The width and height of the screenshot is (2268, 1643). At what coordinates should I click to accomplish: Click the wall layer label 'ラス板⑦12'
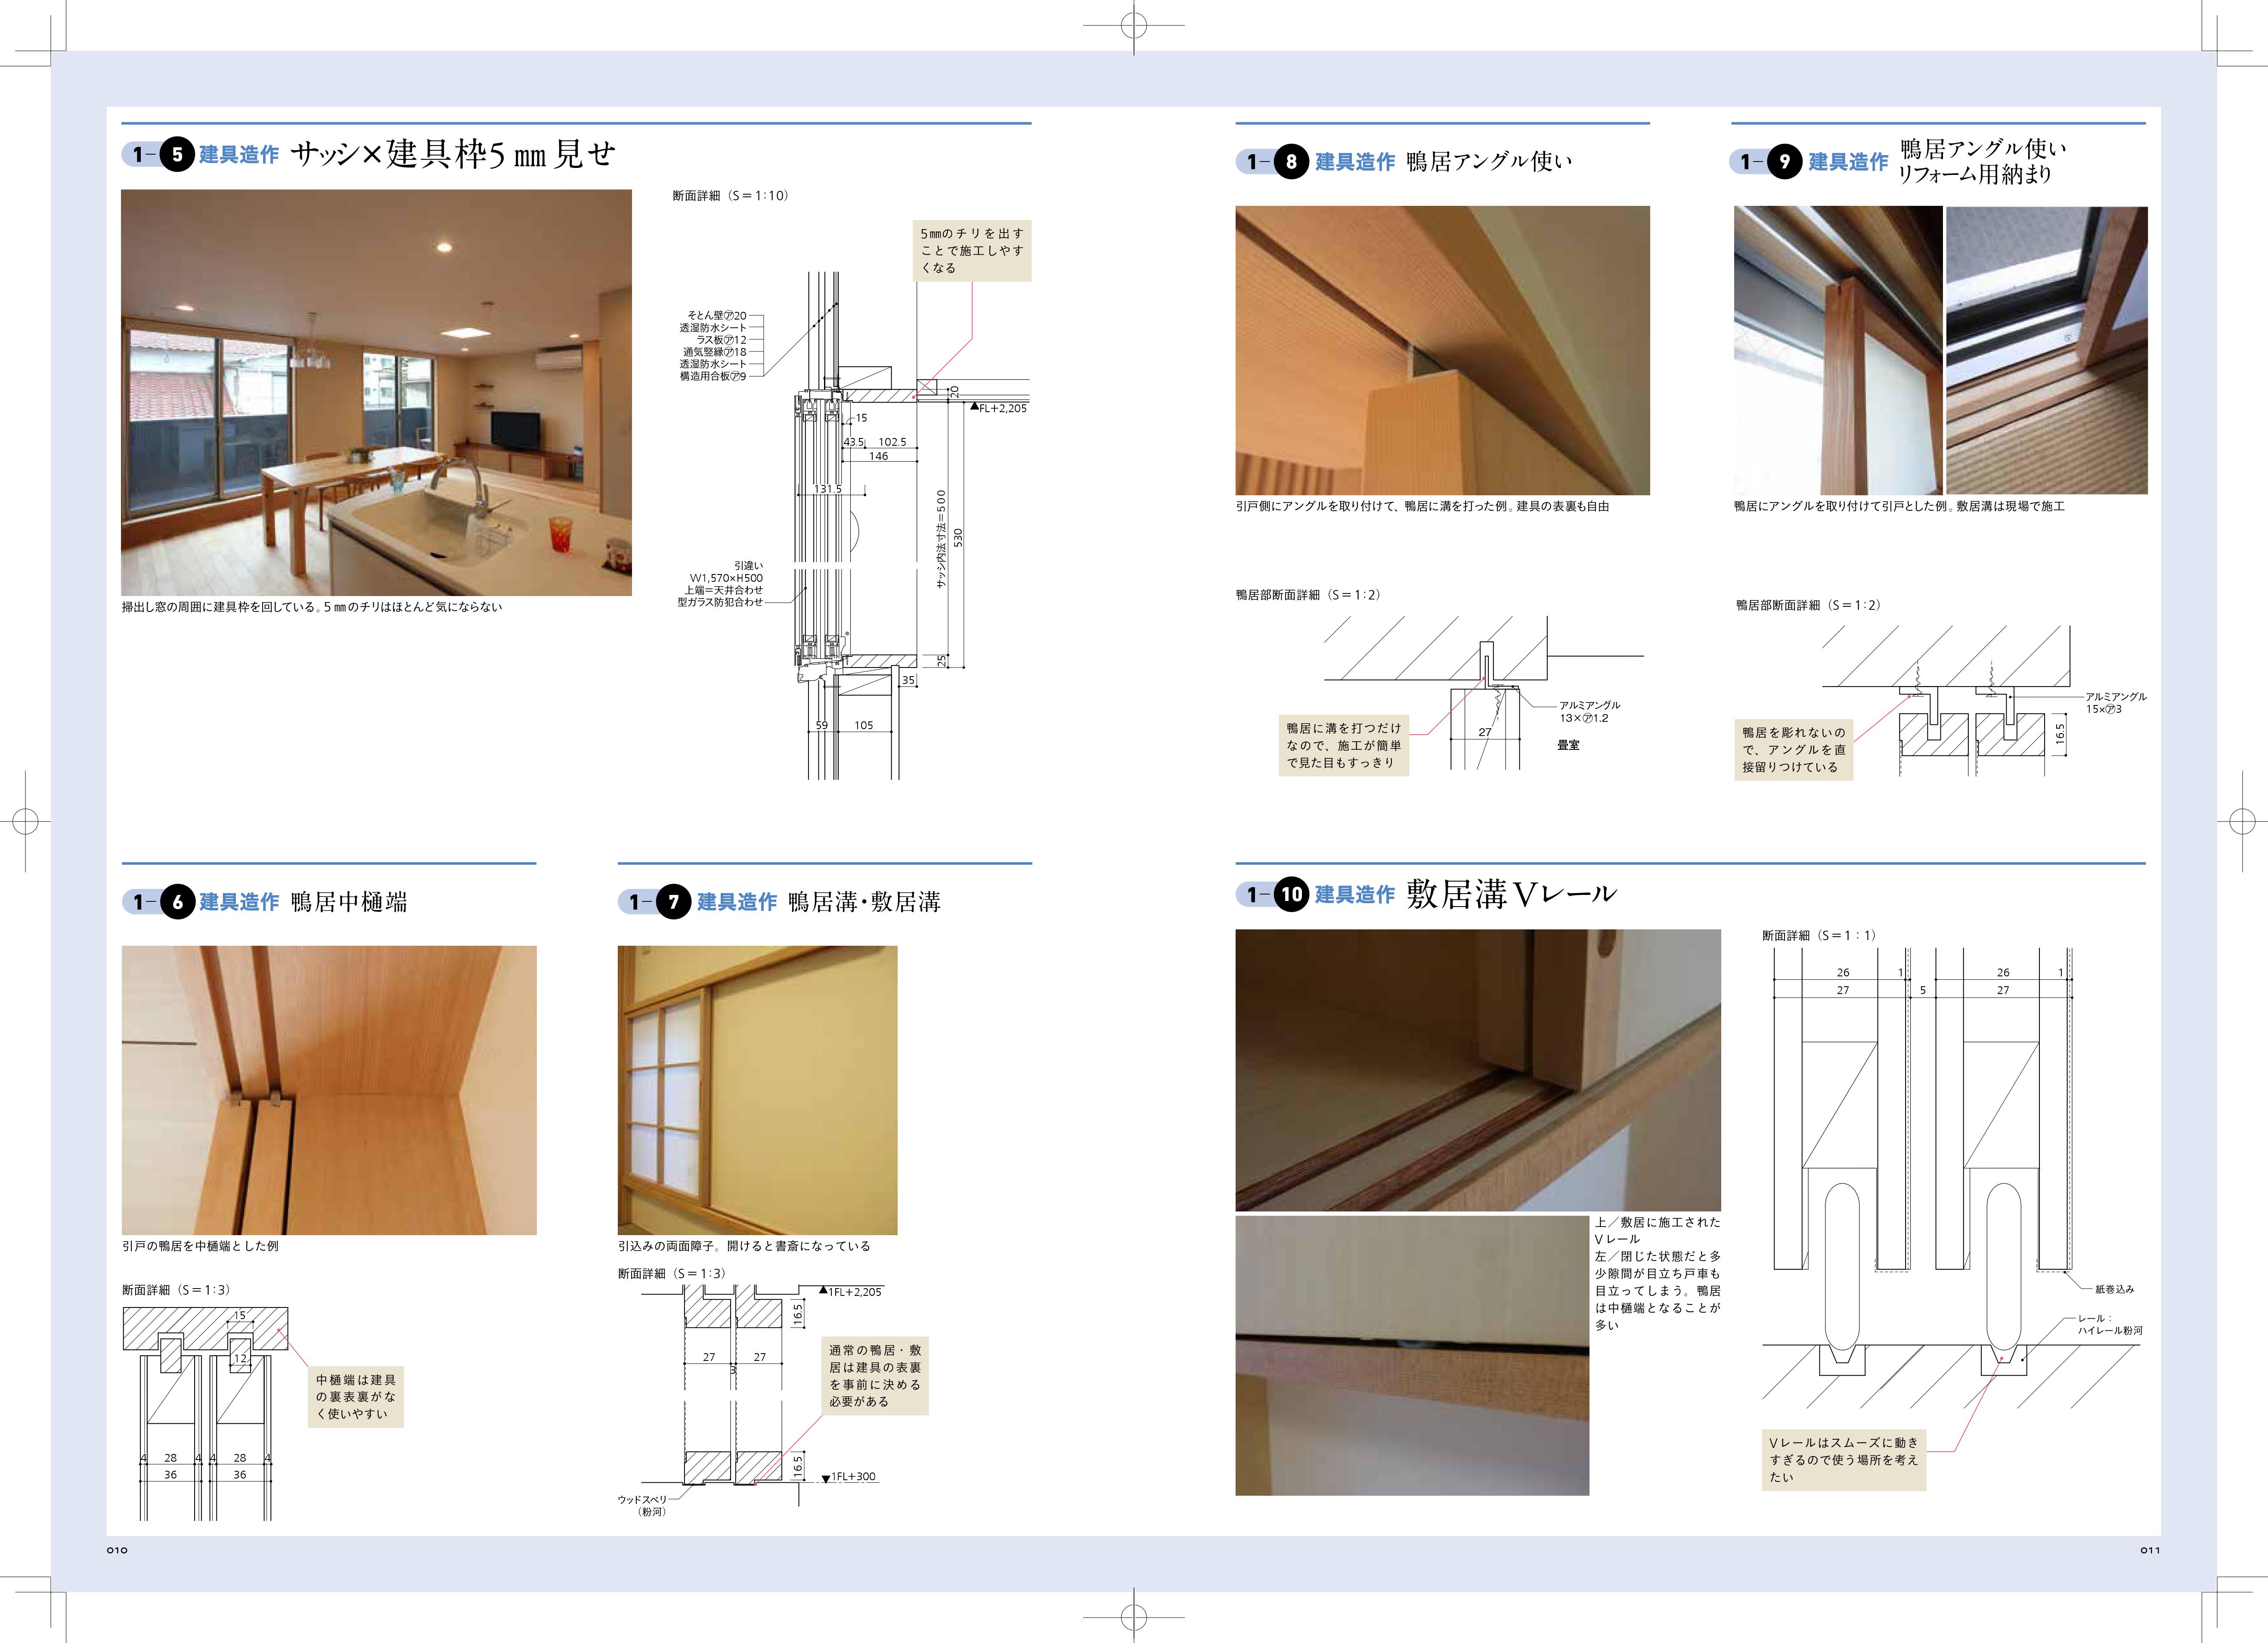[x=721, y=340]
